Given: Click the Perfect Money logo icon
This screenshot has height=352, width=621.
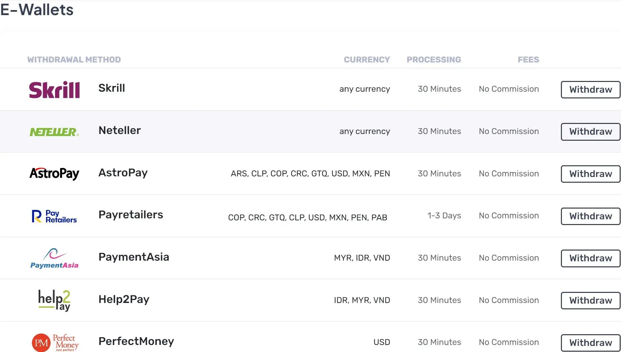Looking at the screenshot, I should coord(55,343).
